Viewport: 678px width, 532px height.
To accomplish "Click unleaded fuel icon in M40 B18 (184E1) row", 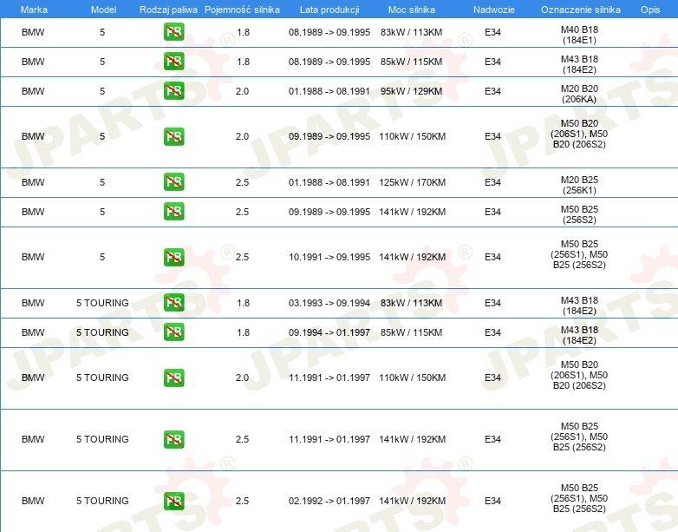I will (x=173, y=32).
